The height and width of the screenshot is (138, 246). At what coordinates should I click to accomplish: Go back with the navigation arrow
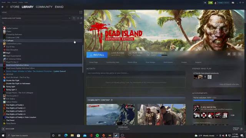point(3,7)
